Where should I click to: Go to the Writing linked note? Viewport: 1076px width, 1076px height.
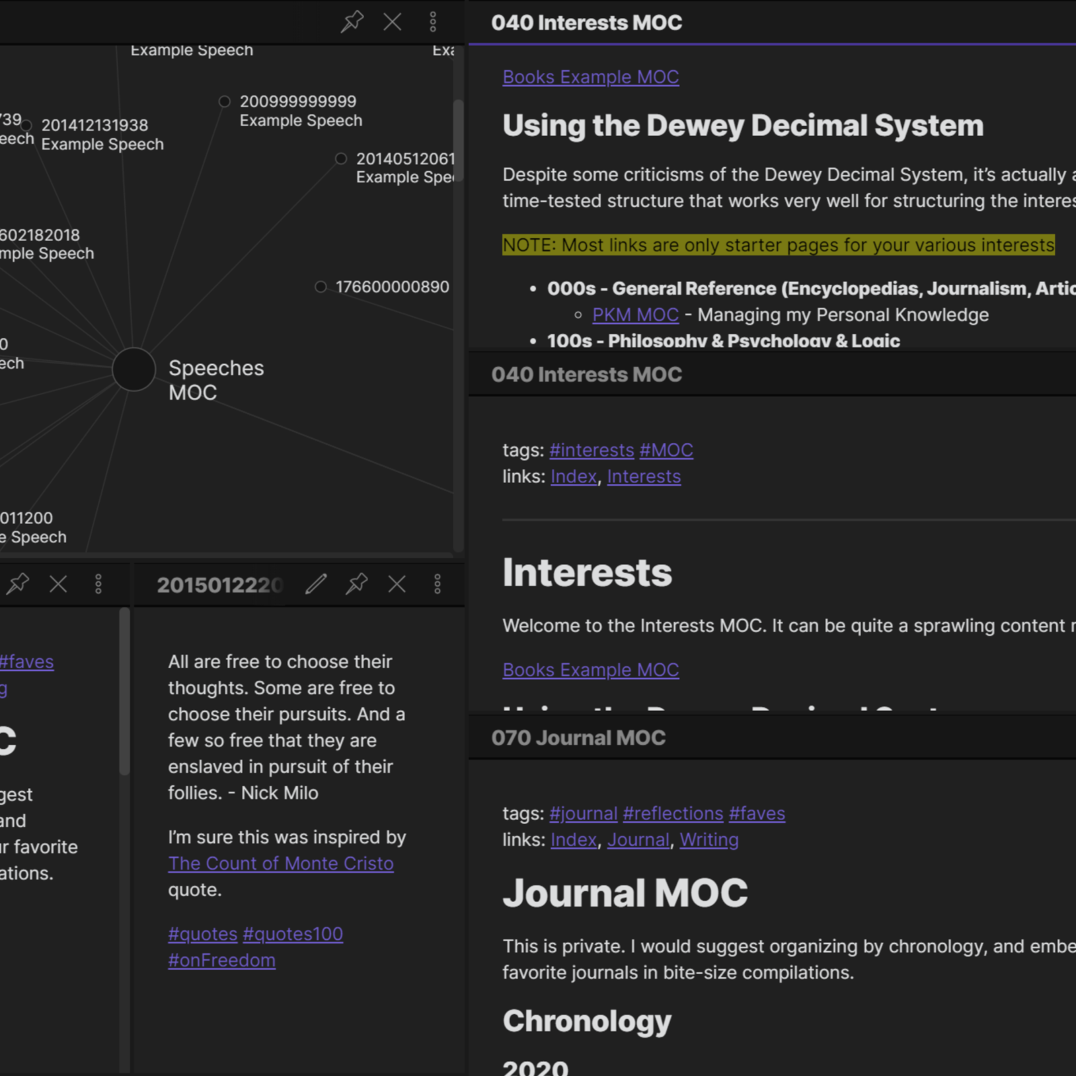pos(709,840)
